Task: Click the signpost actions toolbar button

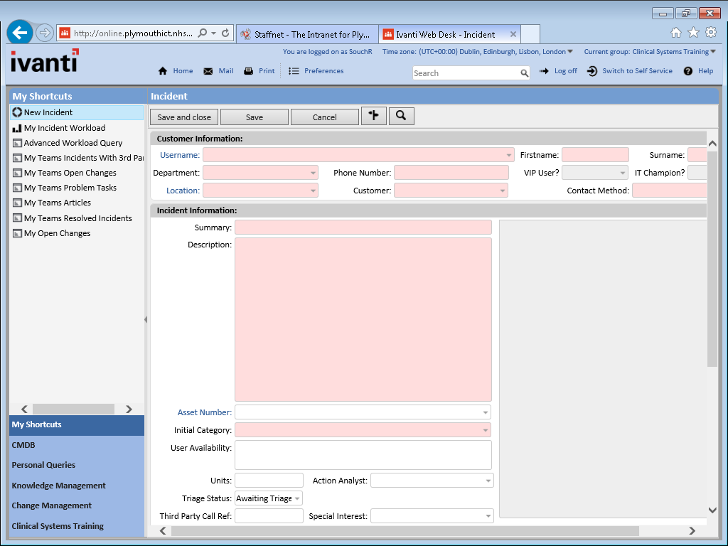Action: (x=374, y=116)
